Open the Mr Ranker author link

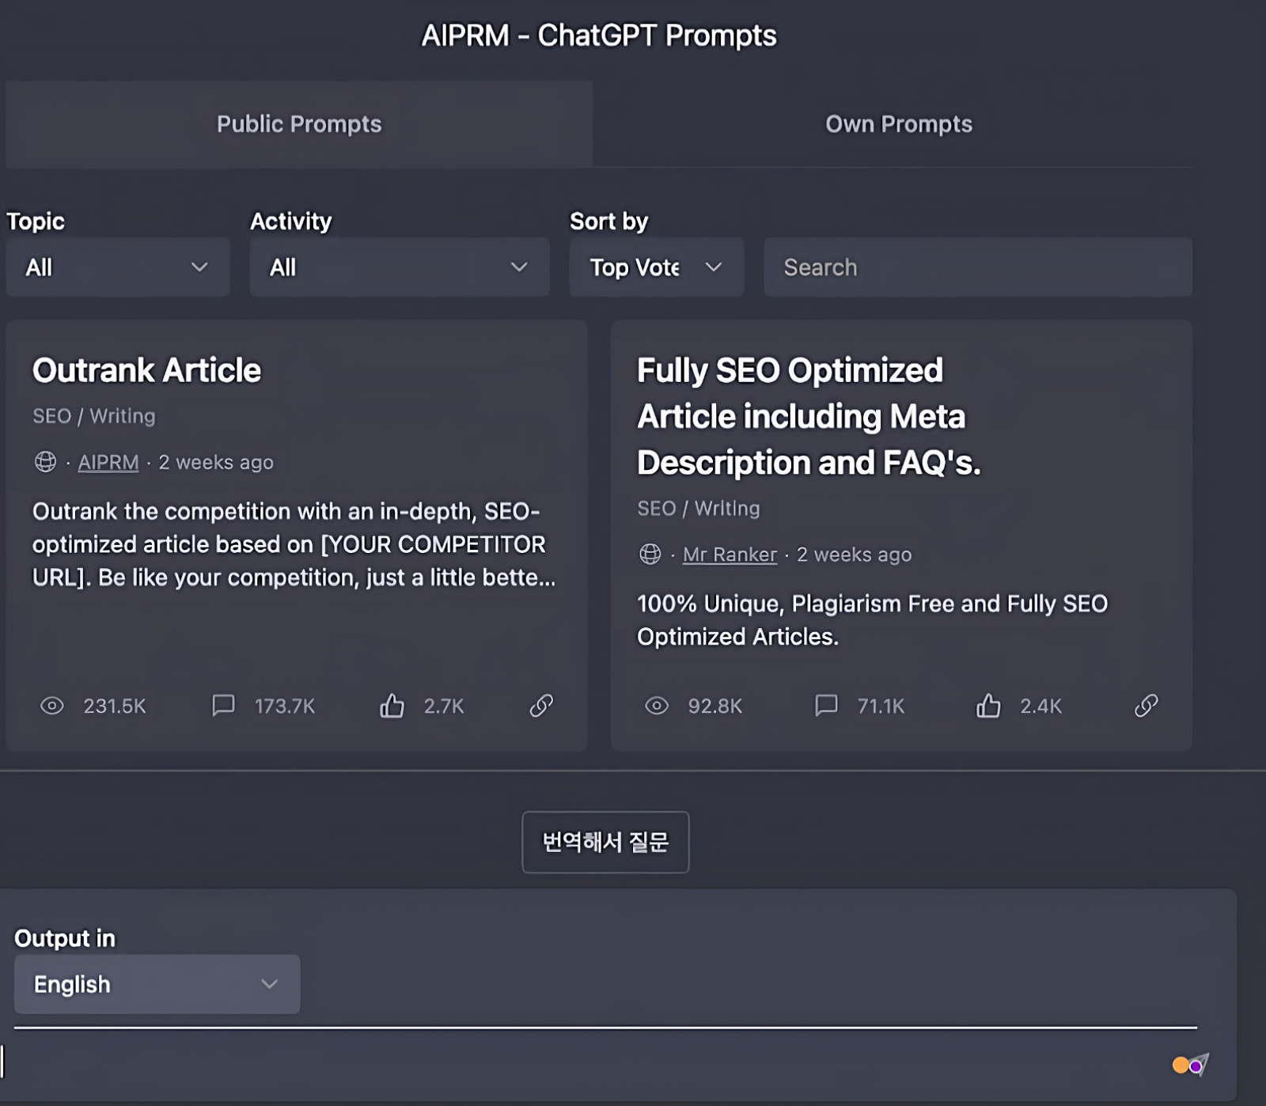[730, 555]
